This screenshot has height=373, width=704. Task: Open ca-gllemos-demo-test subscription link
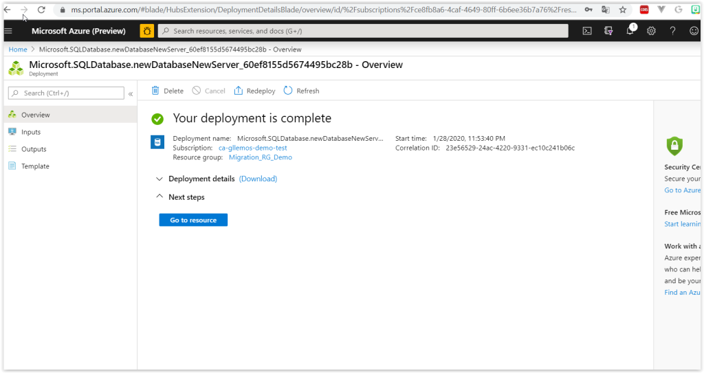(x=253, y=148)
